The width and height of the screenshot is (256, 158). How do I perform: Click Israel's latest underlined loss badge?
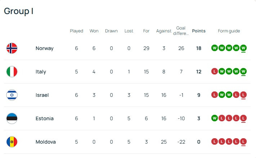(x=243, y=95)
